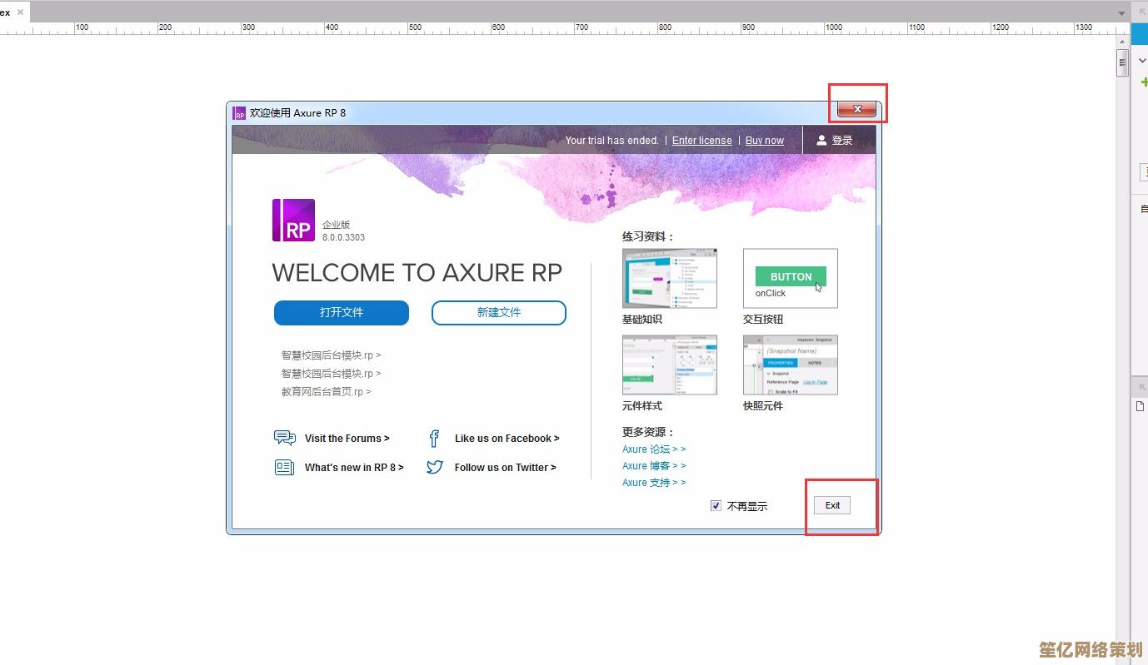Open Follow us on Twitter link

505,468
